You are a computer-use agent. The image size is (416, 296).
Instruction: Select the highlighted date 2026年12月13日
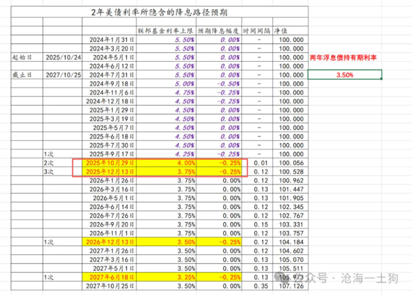click(110, 242)
